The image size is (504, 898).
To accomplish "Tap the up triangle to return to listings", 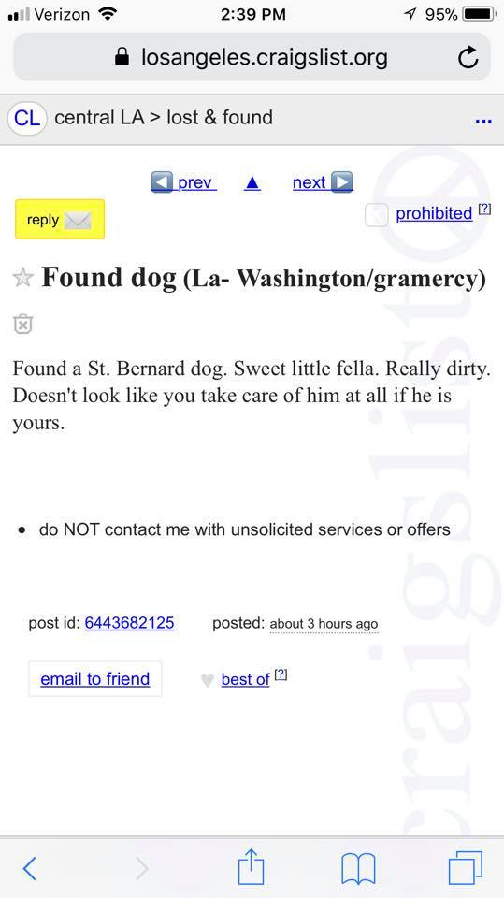I will click(x=252, y=182).
